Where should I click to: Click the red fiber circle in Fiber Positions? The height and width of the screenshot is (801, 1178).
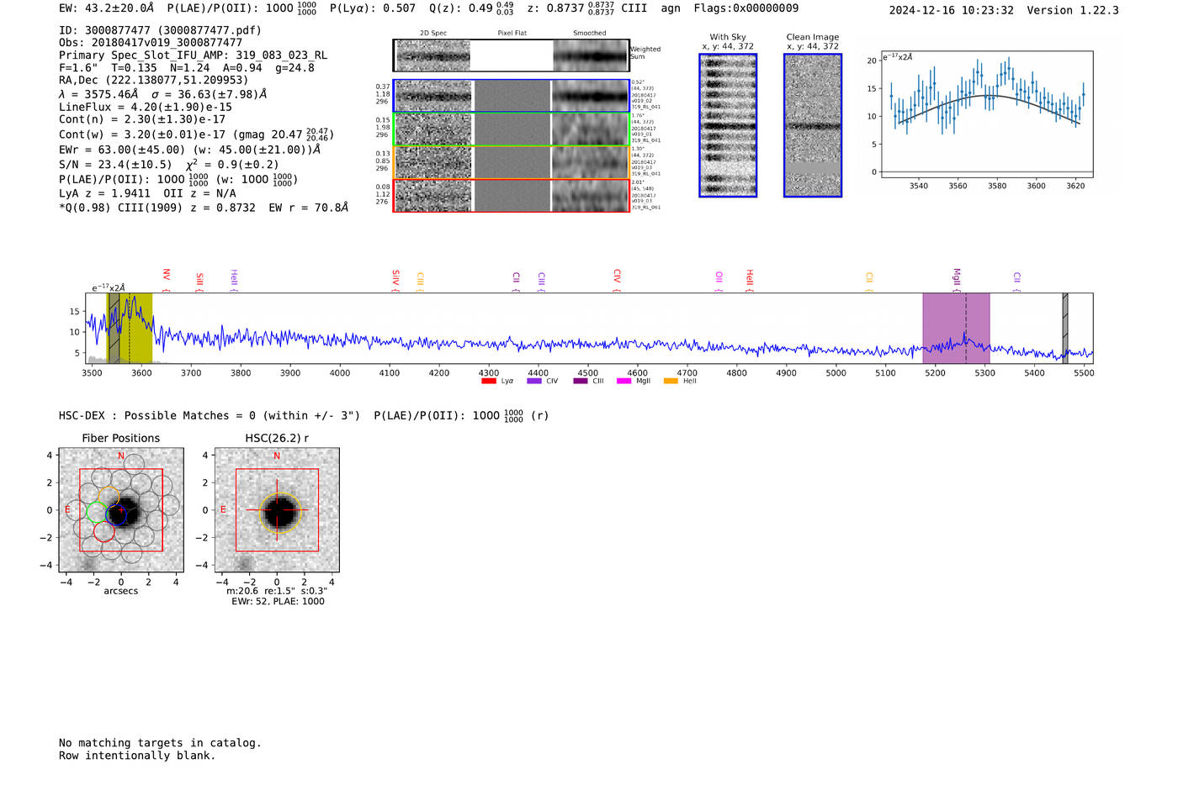point(103,531)
